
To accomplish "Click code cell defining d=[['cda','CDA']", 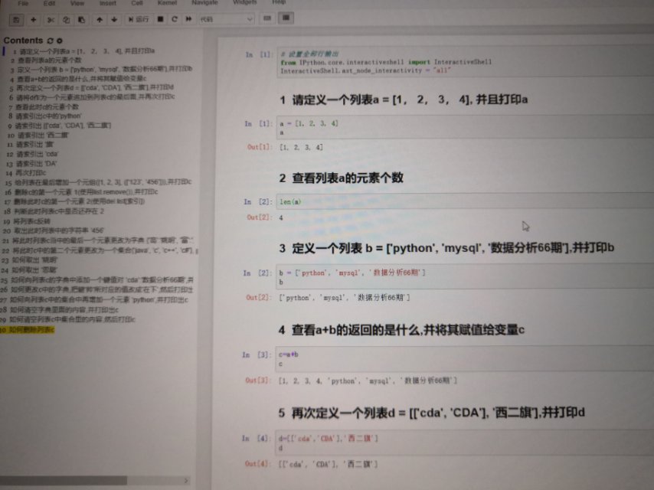I will (464, 443).
